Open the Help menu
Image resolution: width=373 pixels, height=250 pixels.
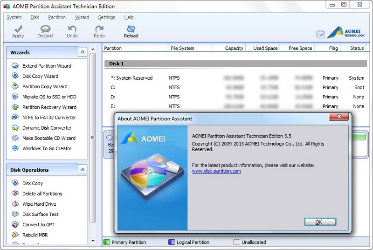129,17
